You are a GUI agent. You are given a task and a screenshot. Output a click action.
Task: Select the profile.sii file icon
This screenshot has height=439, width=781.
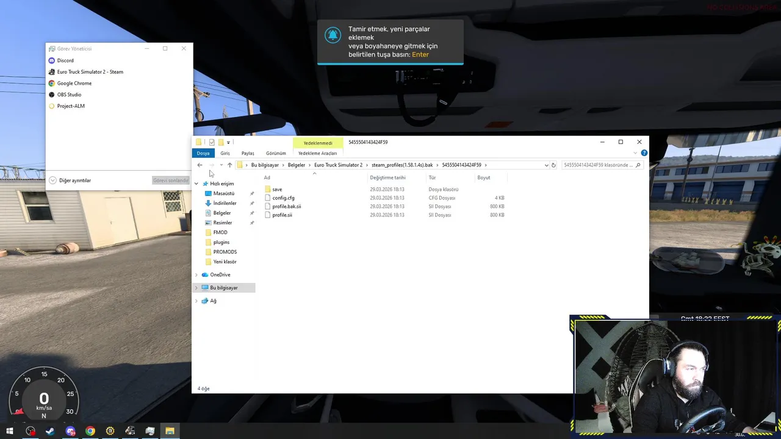pyautogui.click(x=268, y=215)
